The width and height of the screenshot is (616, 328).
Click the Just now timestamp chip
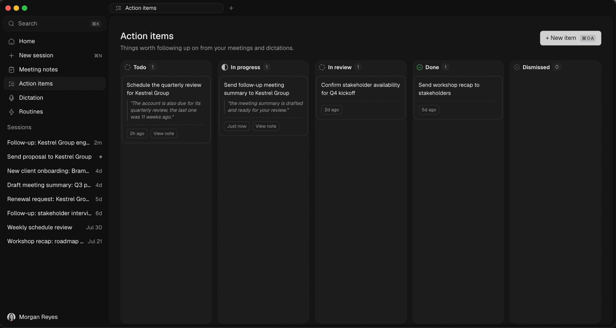pos(237,126)
